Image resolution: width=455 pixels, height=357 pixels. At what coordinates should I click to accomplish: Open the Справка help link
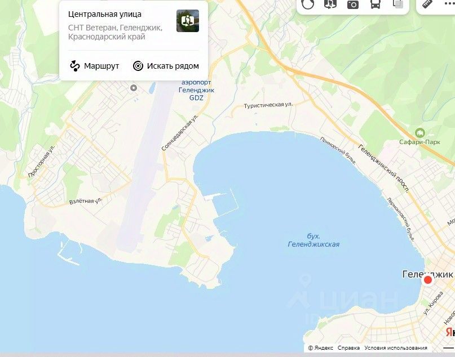click(348, 348)
